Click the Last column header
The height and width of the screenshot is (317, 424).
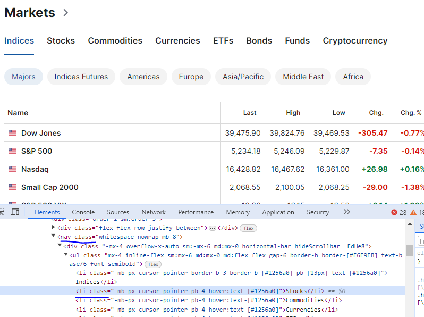click(250, 113)
